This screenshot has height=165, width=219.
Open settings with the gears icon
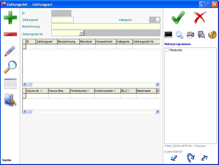click(x=179, y=35)
